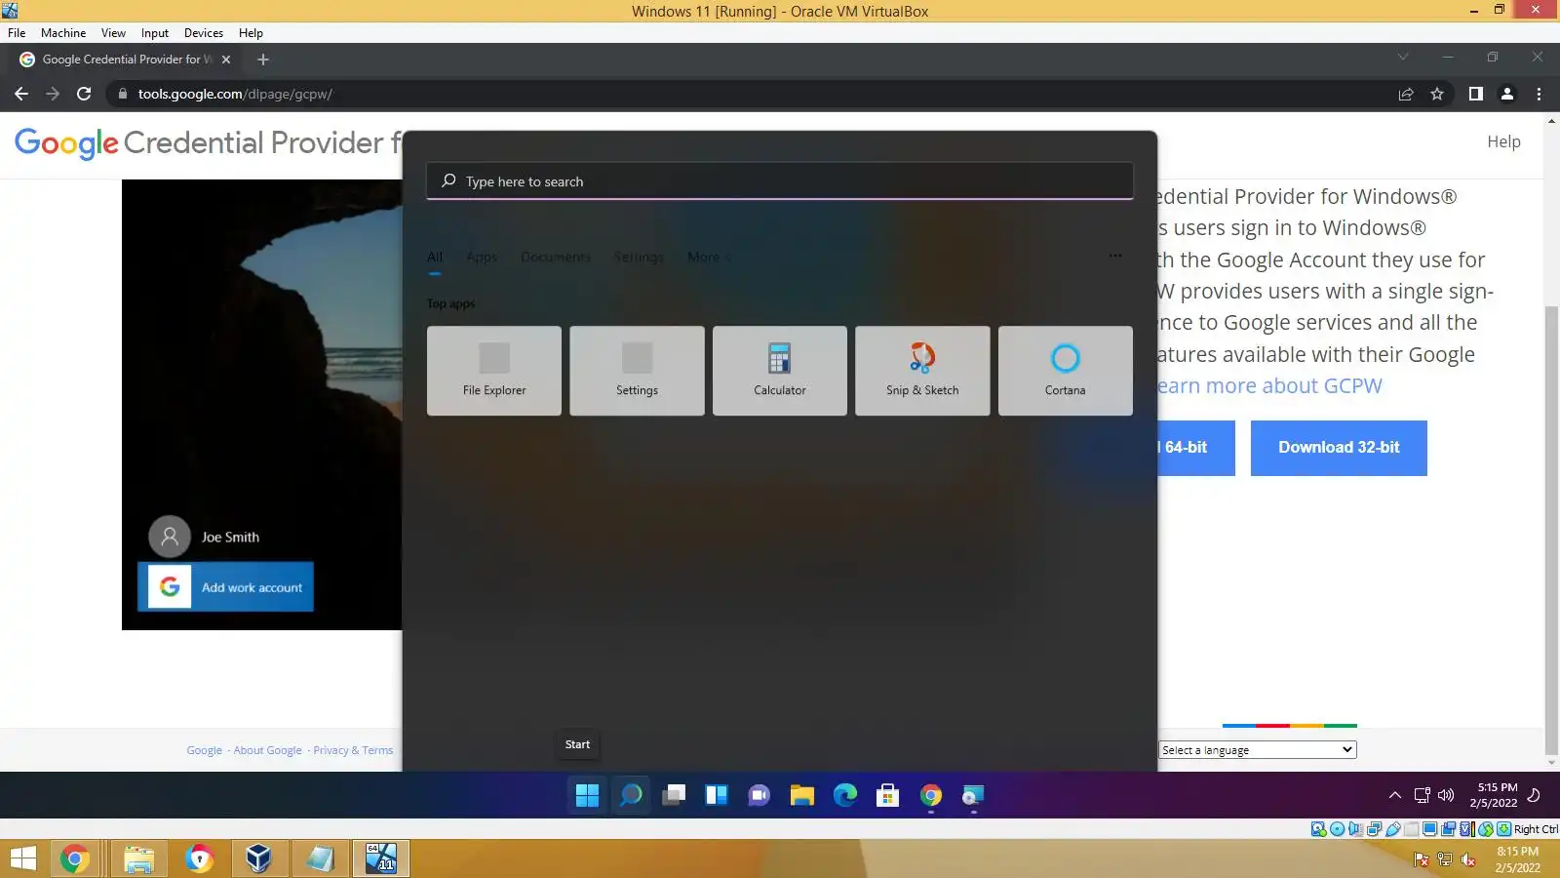The image size is (1560, 878).
Task: Reload the Chrome page
Action: click(x=84, y=94)
